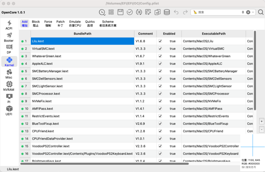Disable the Lilu.kext Enabled checkbox
265x172 pixels.
pos(160,41)
